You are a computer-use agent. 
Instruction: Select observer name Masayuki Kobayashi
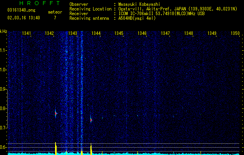[139, 4]
